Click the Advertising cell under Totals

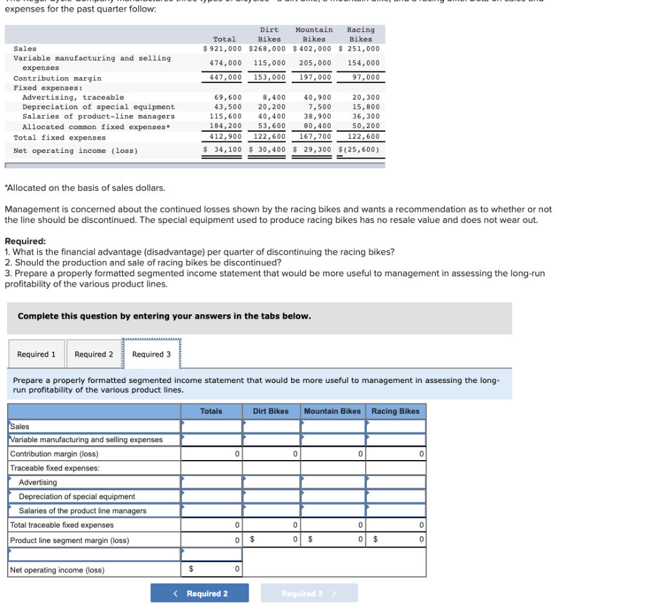tap(212, 481)
